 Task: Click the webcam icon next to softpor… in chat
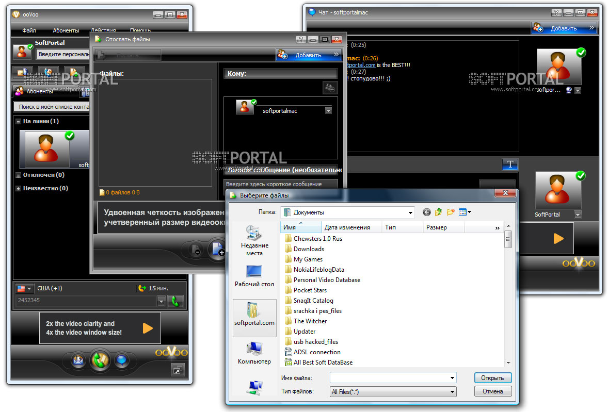coord(569,90)
